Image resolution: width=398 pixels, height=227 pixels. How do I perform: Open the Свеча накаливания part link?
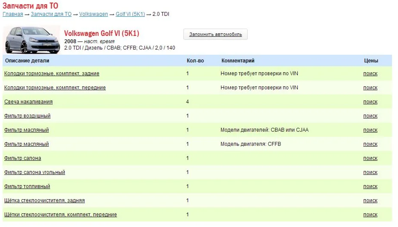tap(28, 102)
